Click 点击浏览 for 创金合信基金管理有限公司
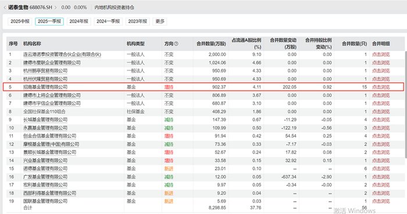This screenshot has height=214, width=407. tap(381, 136)
